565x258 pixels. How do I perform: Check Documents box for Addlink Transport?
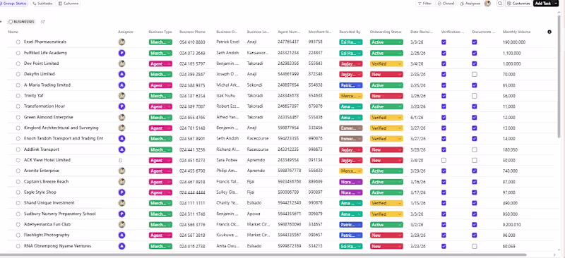474,149
